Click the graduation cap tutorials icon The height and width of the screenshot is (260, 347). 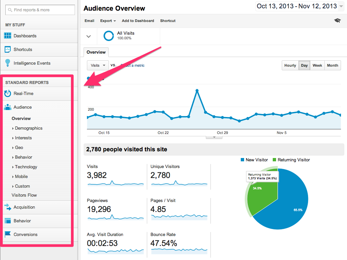[337, 20]
